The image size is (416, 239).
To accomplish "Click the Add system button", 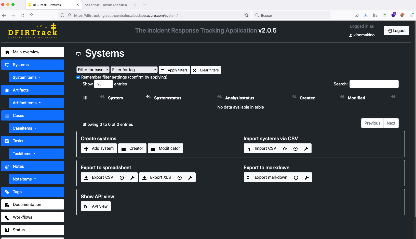I will 99,148.
